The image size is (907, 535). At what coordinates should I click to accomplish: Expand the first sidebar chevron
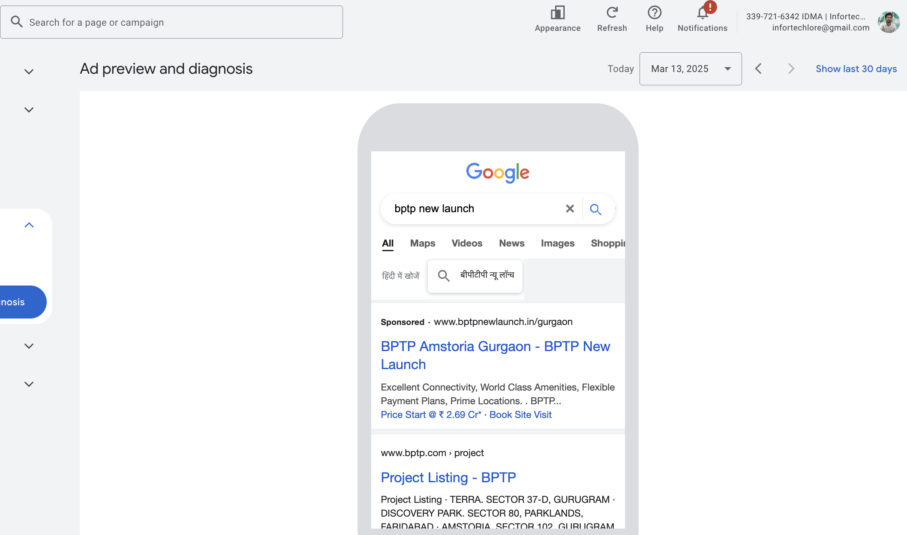[x=29, y=72]
